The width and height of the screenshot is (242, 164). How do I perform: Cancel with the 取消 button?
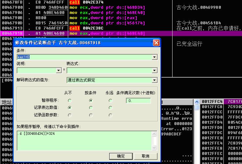pos(145,156)
